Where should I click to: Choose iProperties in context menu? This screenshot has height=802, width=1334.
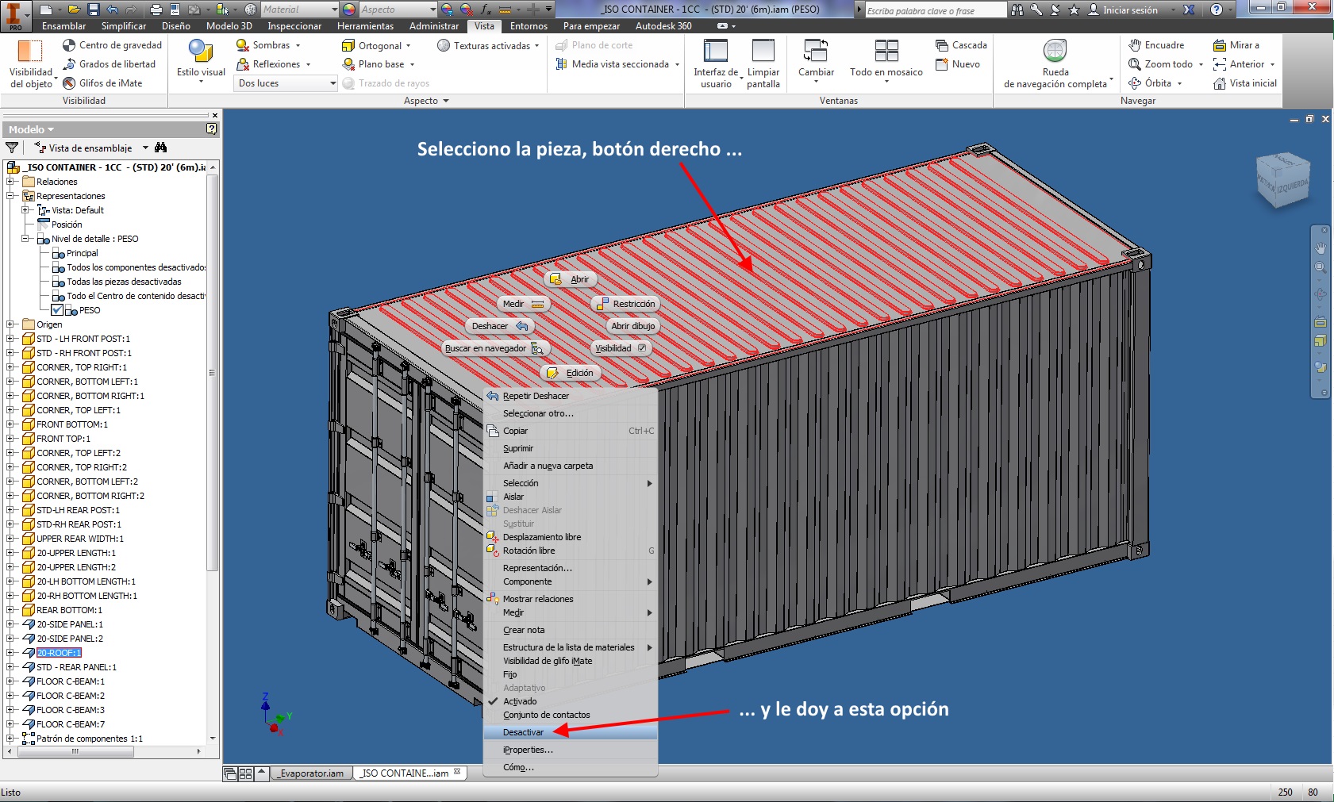tap(571, 750)
